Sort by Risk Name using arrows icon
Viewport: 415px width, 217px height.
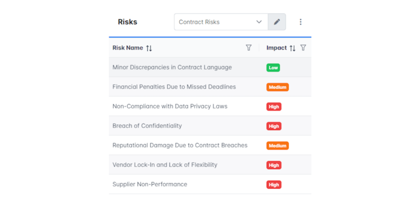149,48
